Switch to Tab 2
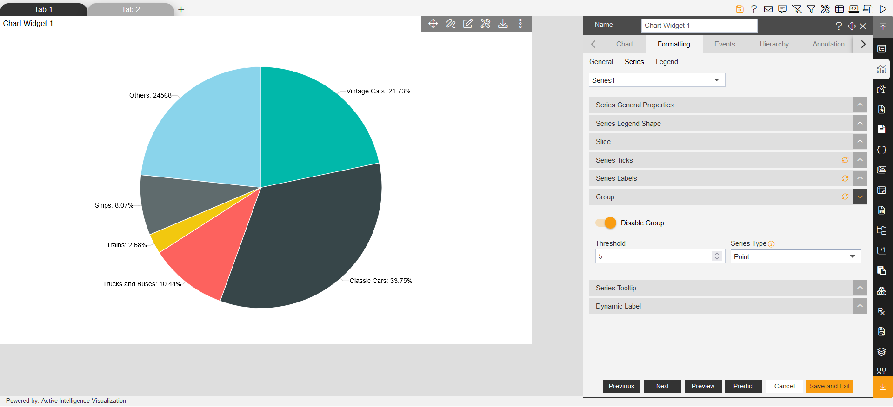 coord(131,9)
